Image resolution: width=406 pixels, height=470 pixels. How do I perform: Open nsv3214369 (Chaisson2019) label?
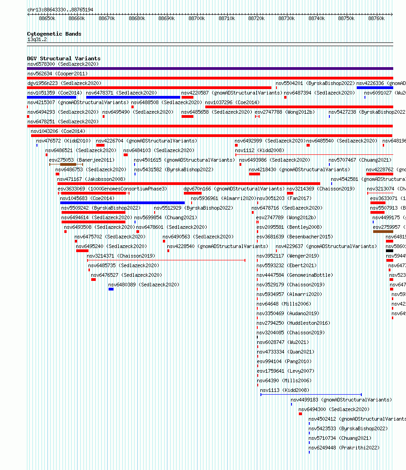coord(321,189)
